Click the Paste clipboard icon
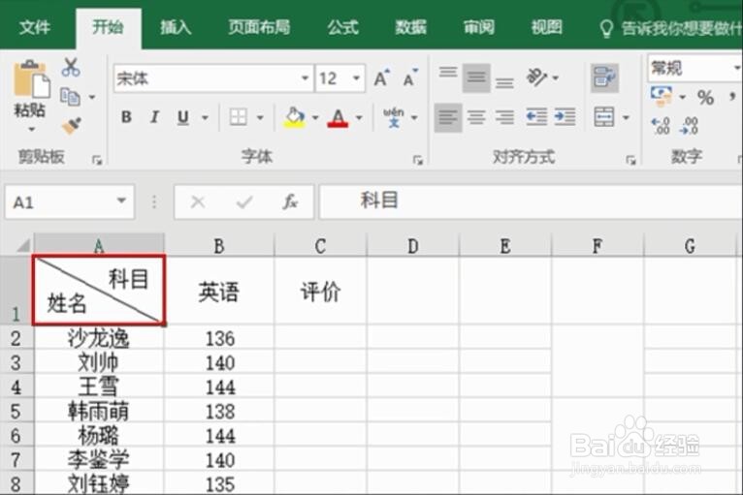Screen dimensions: 743x495 pos(31,79)
